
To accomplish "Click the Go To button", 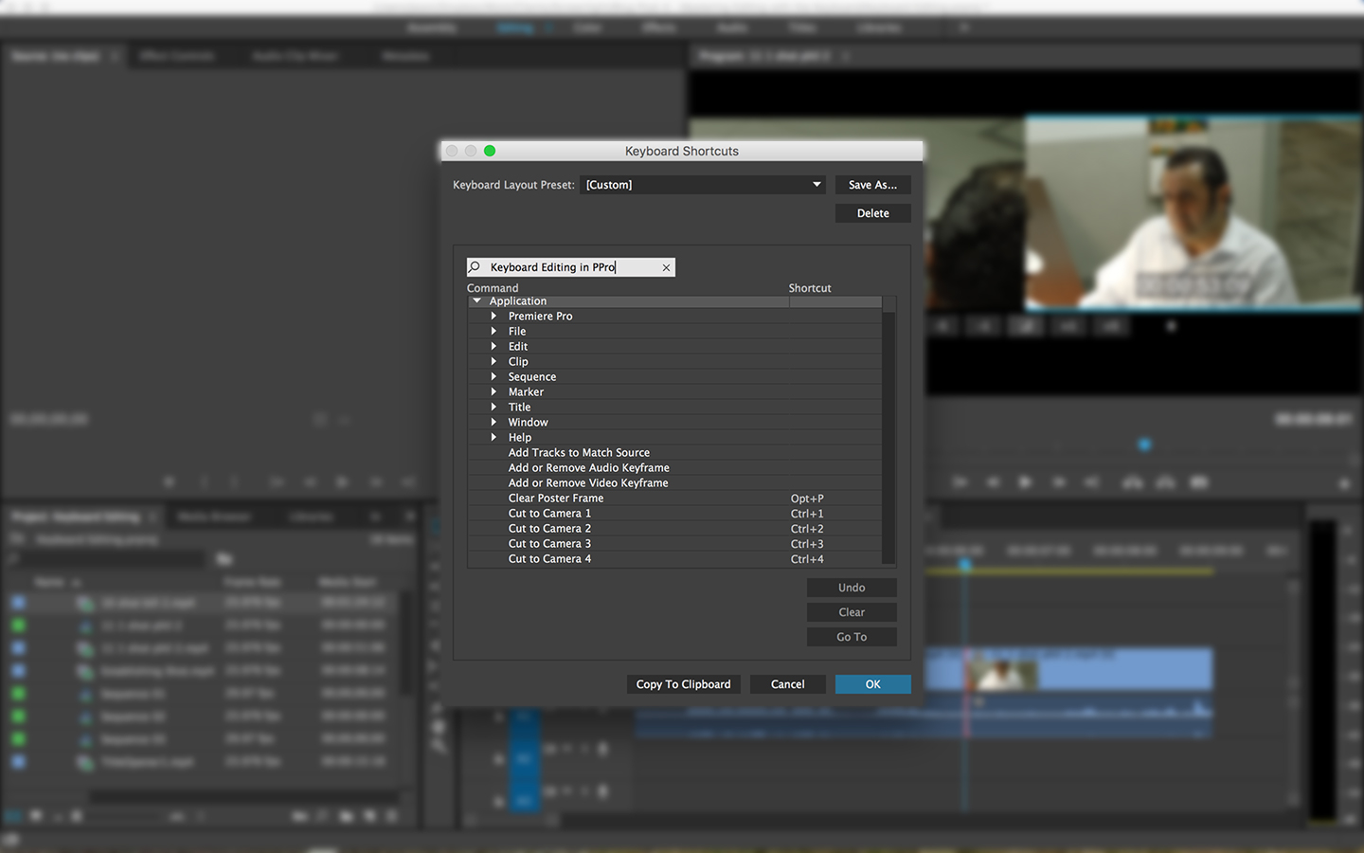I will 852,637.
